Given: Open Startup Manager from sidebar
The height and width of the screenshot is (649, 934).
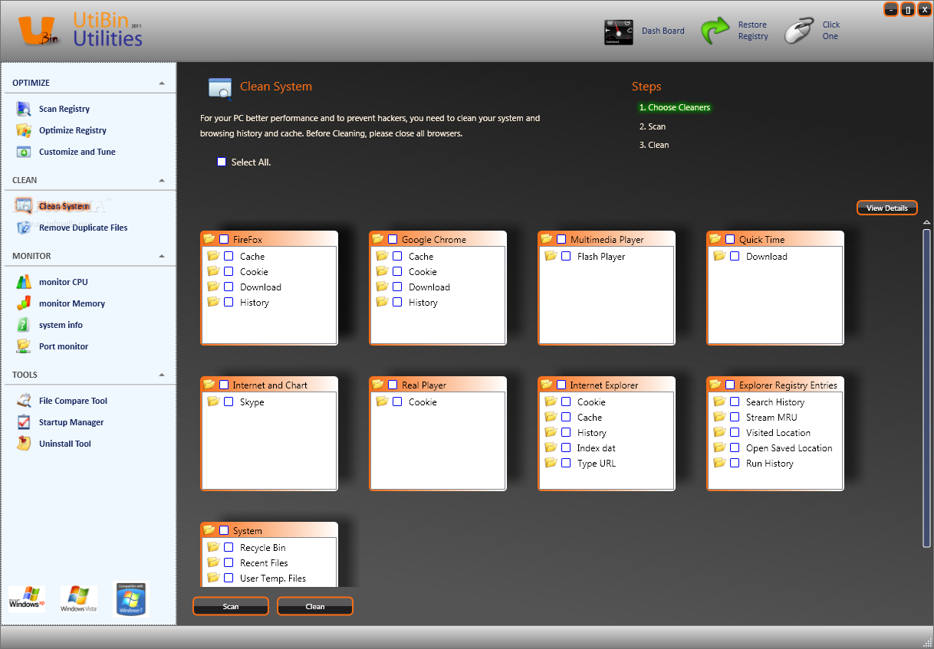Looking at the screenshot, I should 71,422.
